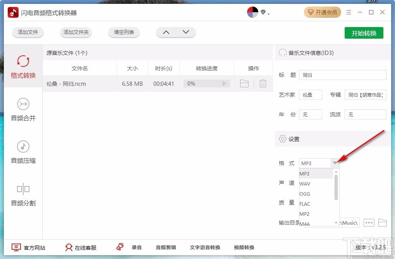Viewport: 395px width, 259px height.
Task: Play conversion progress arrow for the file
Action: tap(224, 83)
